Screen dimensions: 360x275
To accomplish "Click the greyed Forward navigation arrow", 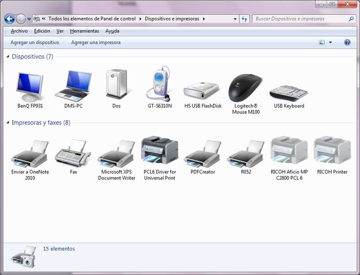I will [x=21, y=19].
